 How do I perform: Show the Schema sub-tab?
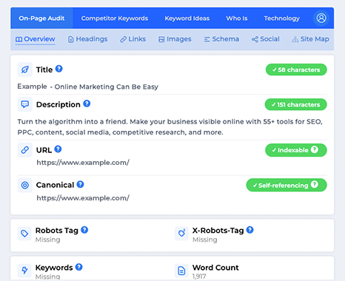point(221,39)
